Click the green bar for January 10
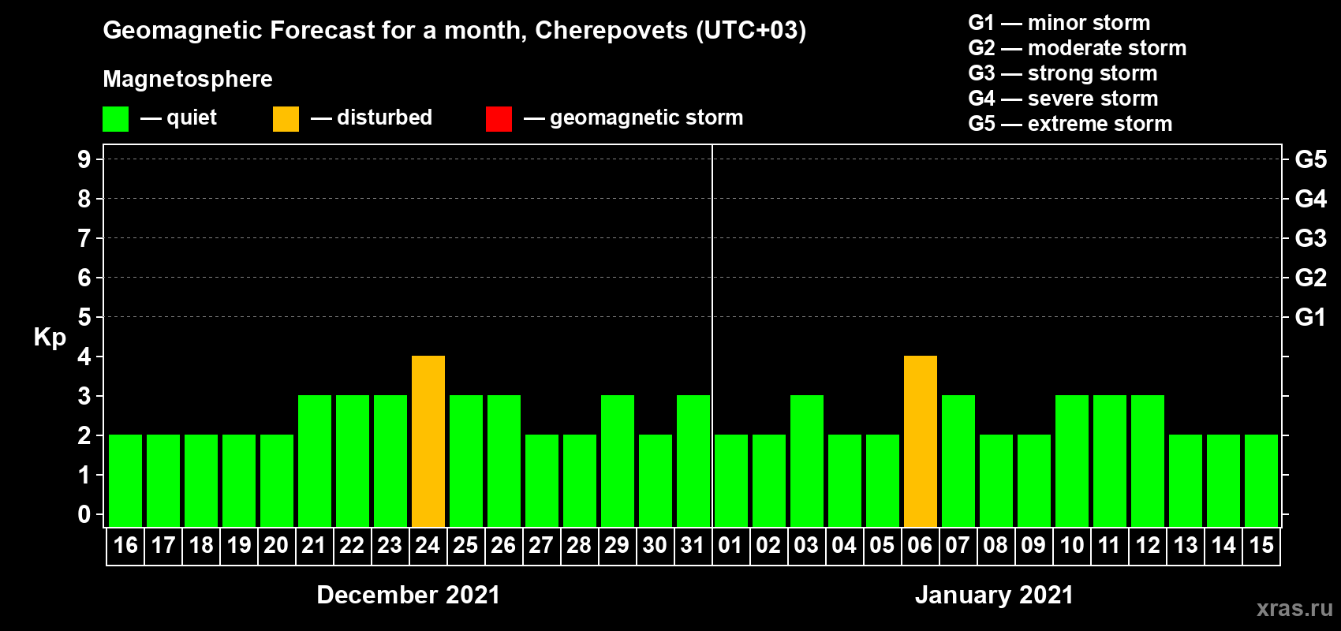Viewport: 1341px width, 631px height. pyautogui.click(x=1072, y=461)
